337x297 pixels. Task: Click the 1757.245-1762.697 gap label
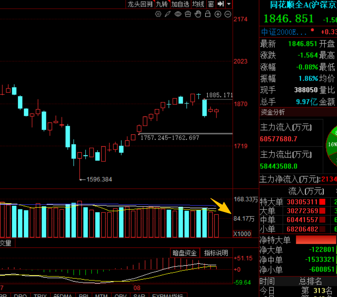[170, 138]
